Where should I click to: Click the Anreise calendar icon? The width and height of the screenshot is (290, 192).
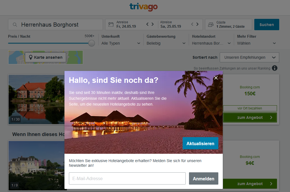(111, 24)
